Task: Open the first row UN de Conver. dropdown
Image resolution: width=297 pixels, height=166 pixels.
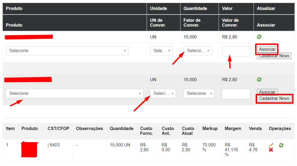Action: click(x=161, y=51)
